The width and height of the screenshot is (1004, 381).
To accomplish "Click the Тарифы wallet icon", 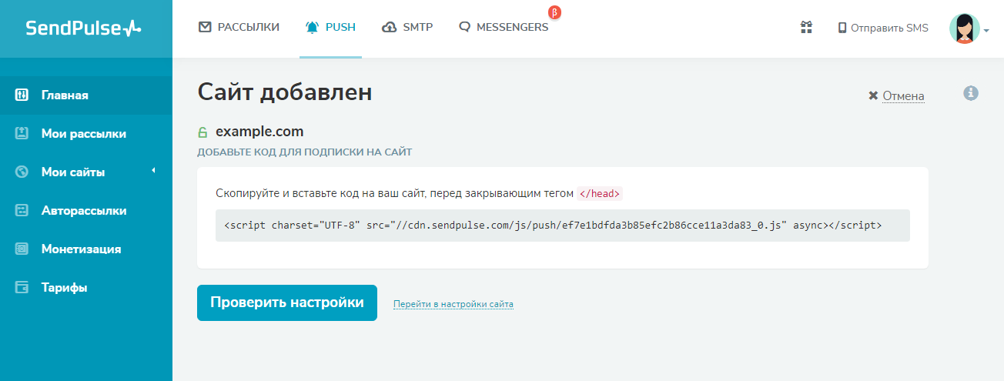I will [22, 288].
